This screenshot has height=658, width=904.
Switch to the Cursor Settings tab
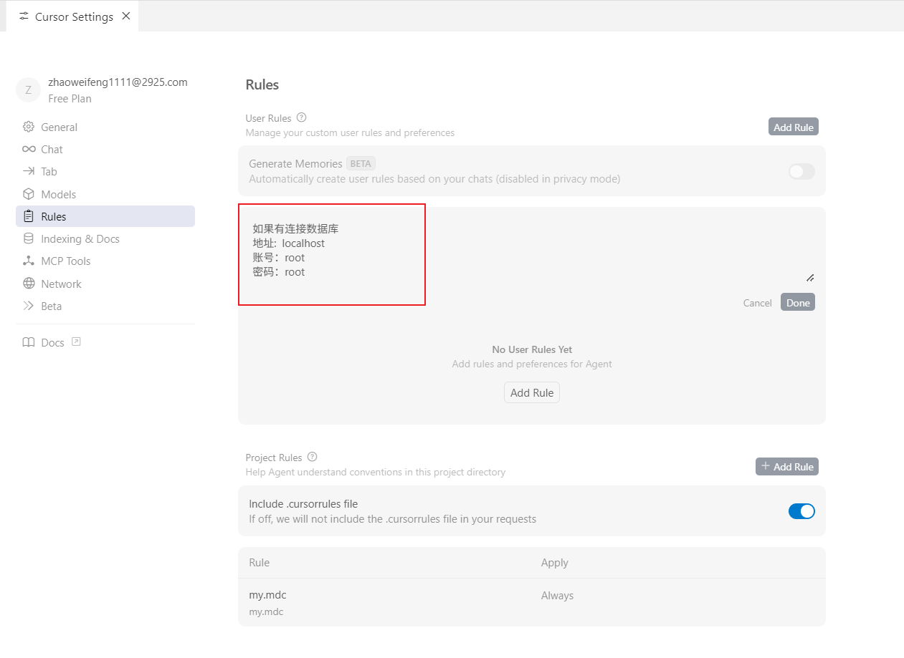(73, 16)
